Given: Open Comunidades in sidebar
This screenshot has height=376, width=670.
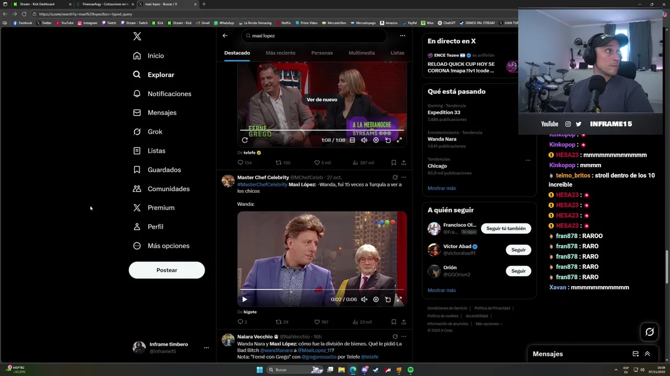Looking at the screenshot, I should point(161,189).
